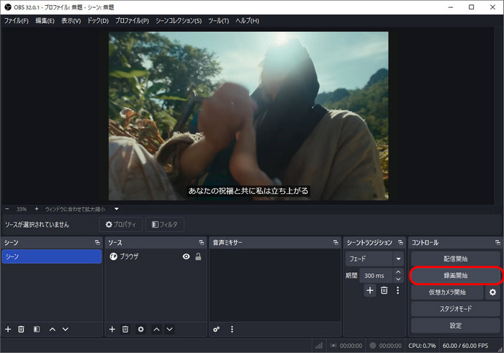Click the 配信開始 button
This screenshot has width=504, height=353.
coord(456,259)
